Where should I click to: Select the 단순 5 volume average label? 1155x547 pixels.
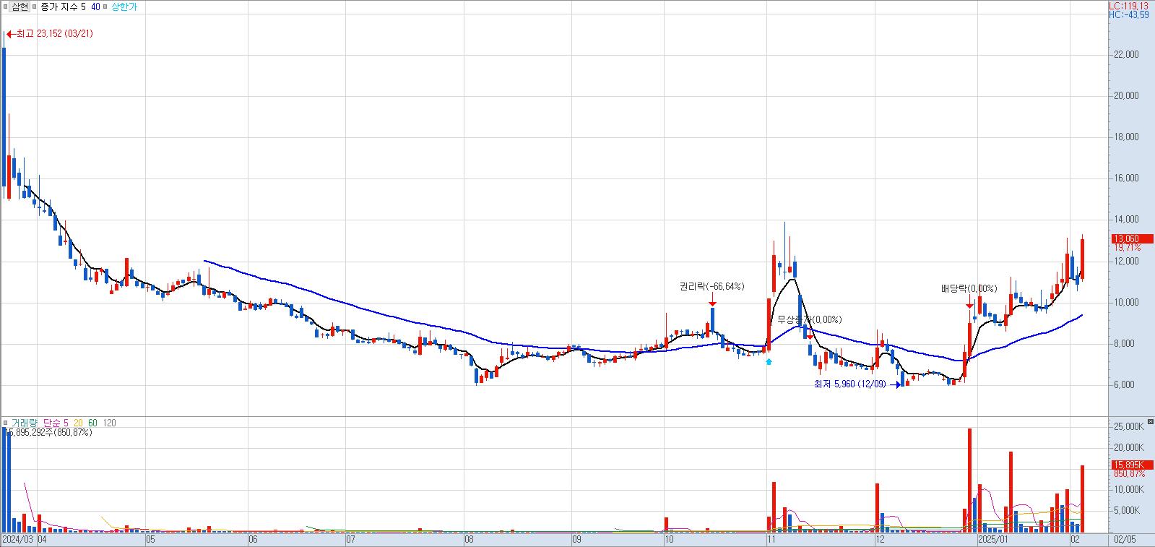pyautogui.click(x=56, y=423)
